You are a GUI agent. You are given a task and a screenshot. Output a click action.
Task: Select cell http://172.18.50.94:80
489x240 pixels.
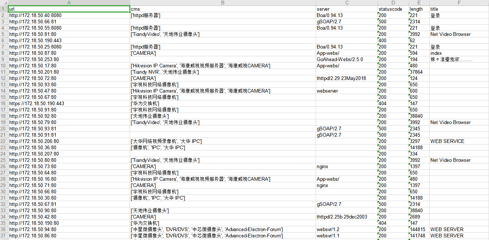[69, 229]
